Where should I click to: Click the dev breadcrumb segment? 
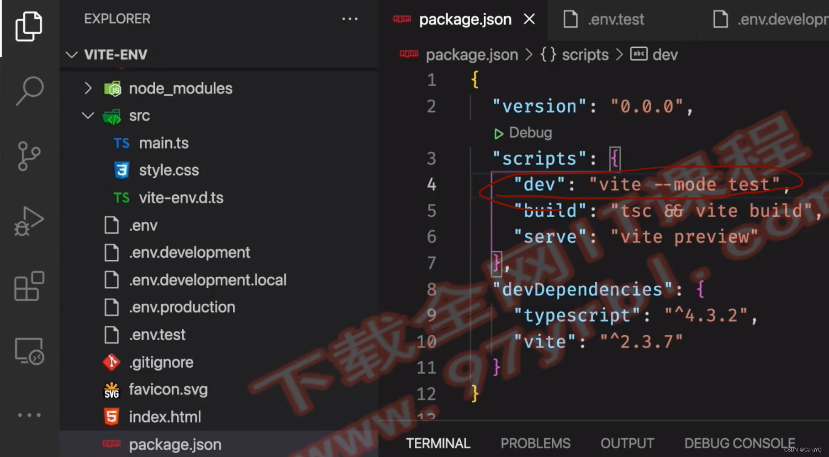pos(665,55)
